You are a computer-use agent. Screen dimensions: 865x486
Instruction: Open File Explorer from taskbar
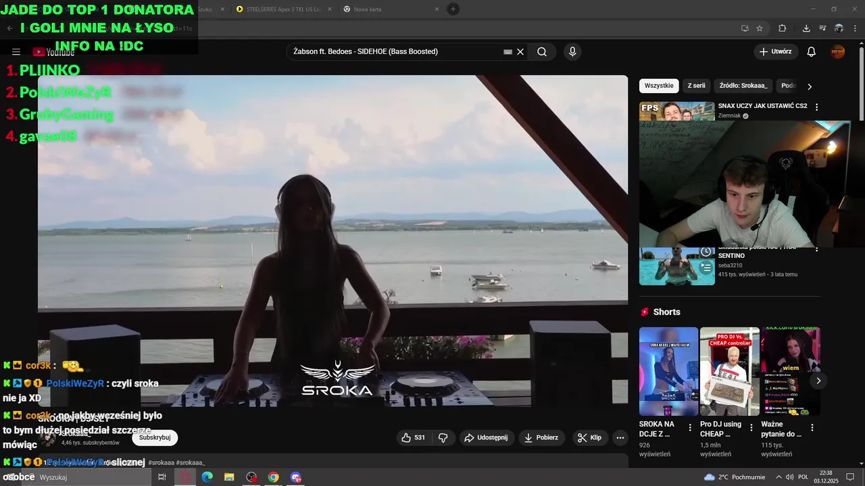(x=229, y=477)
